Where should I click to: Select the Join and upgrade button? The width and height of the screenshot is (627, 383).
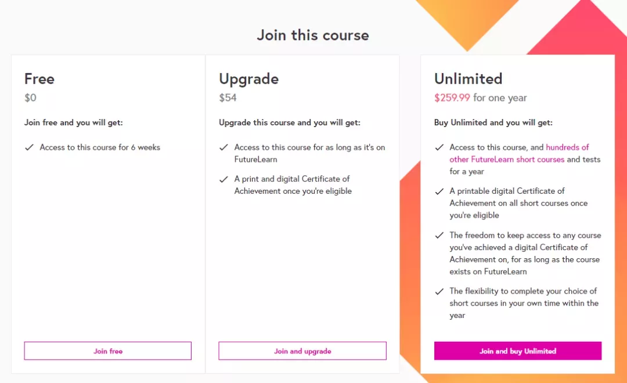(x=302, y=351)
